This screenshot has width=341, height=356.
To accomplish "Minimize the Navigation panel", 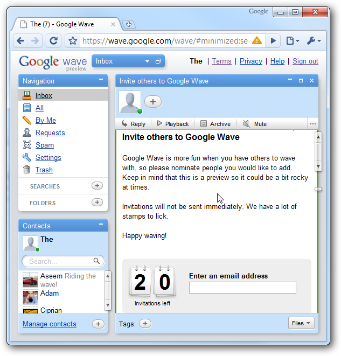I will coord(101,80).
